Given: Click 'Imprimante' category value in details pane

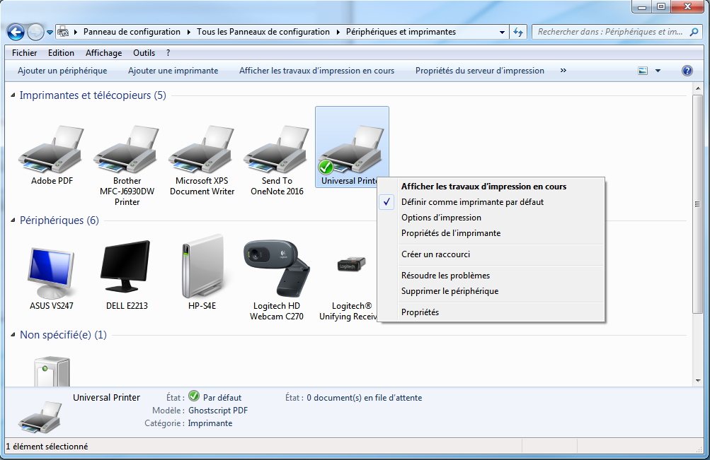Looking at the screenshot, I should (210, 423).
